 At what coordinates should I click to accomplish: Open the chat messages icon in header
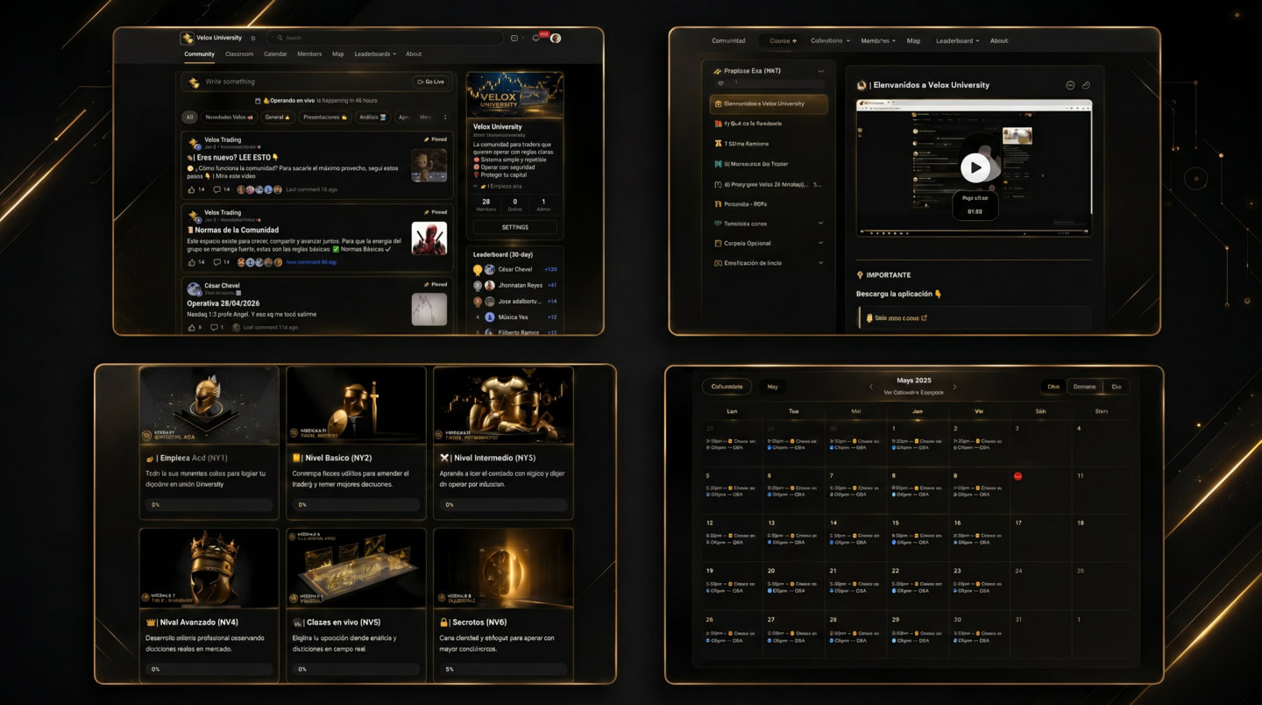click(x=514, y=39)
